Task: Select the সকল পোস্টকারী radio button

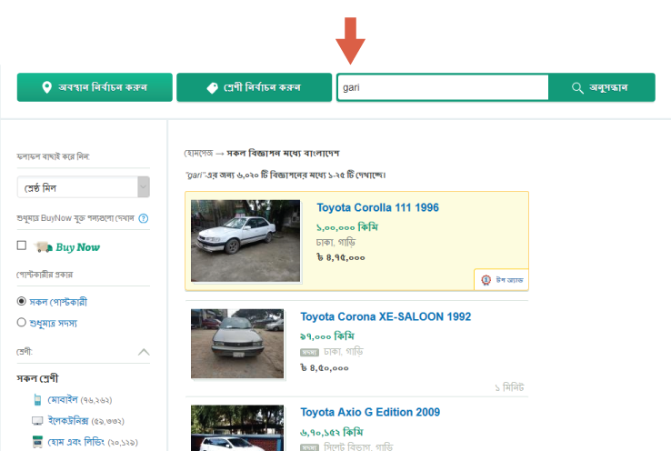Action: 22,301
